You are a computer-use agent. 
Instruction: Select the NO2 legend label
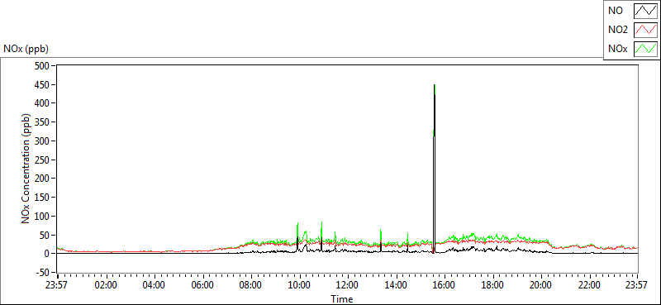[618, 30]
